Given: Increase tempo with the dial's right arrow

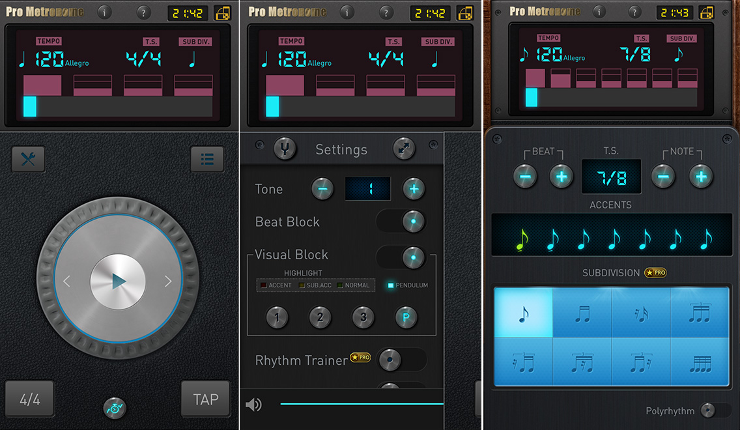Looking at the screenshot, I should click(169, 281).
